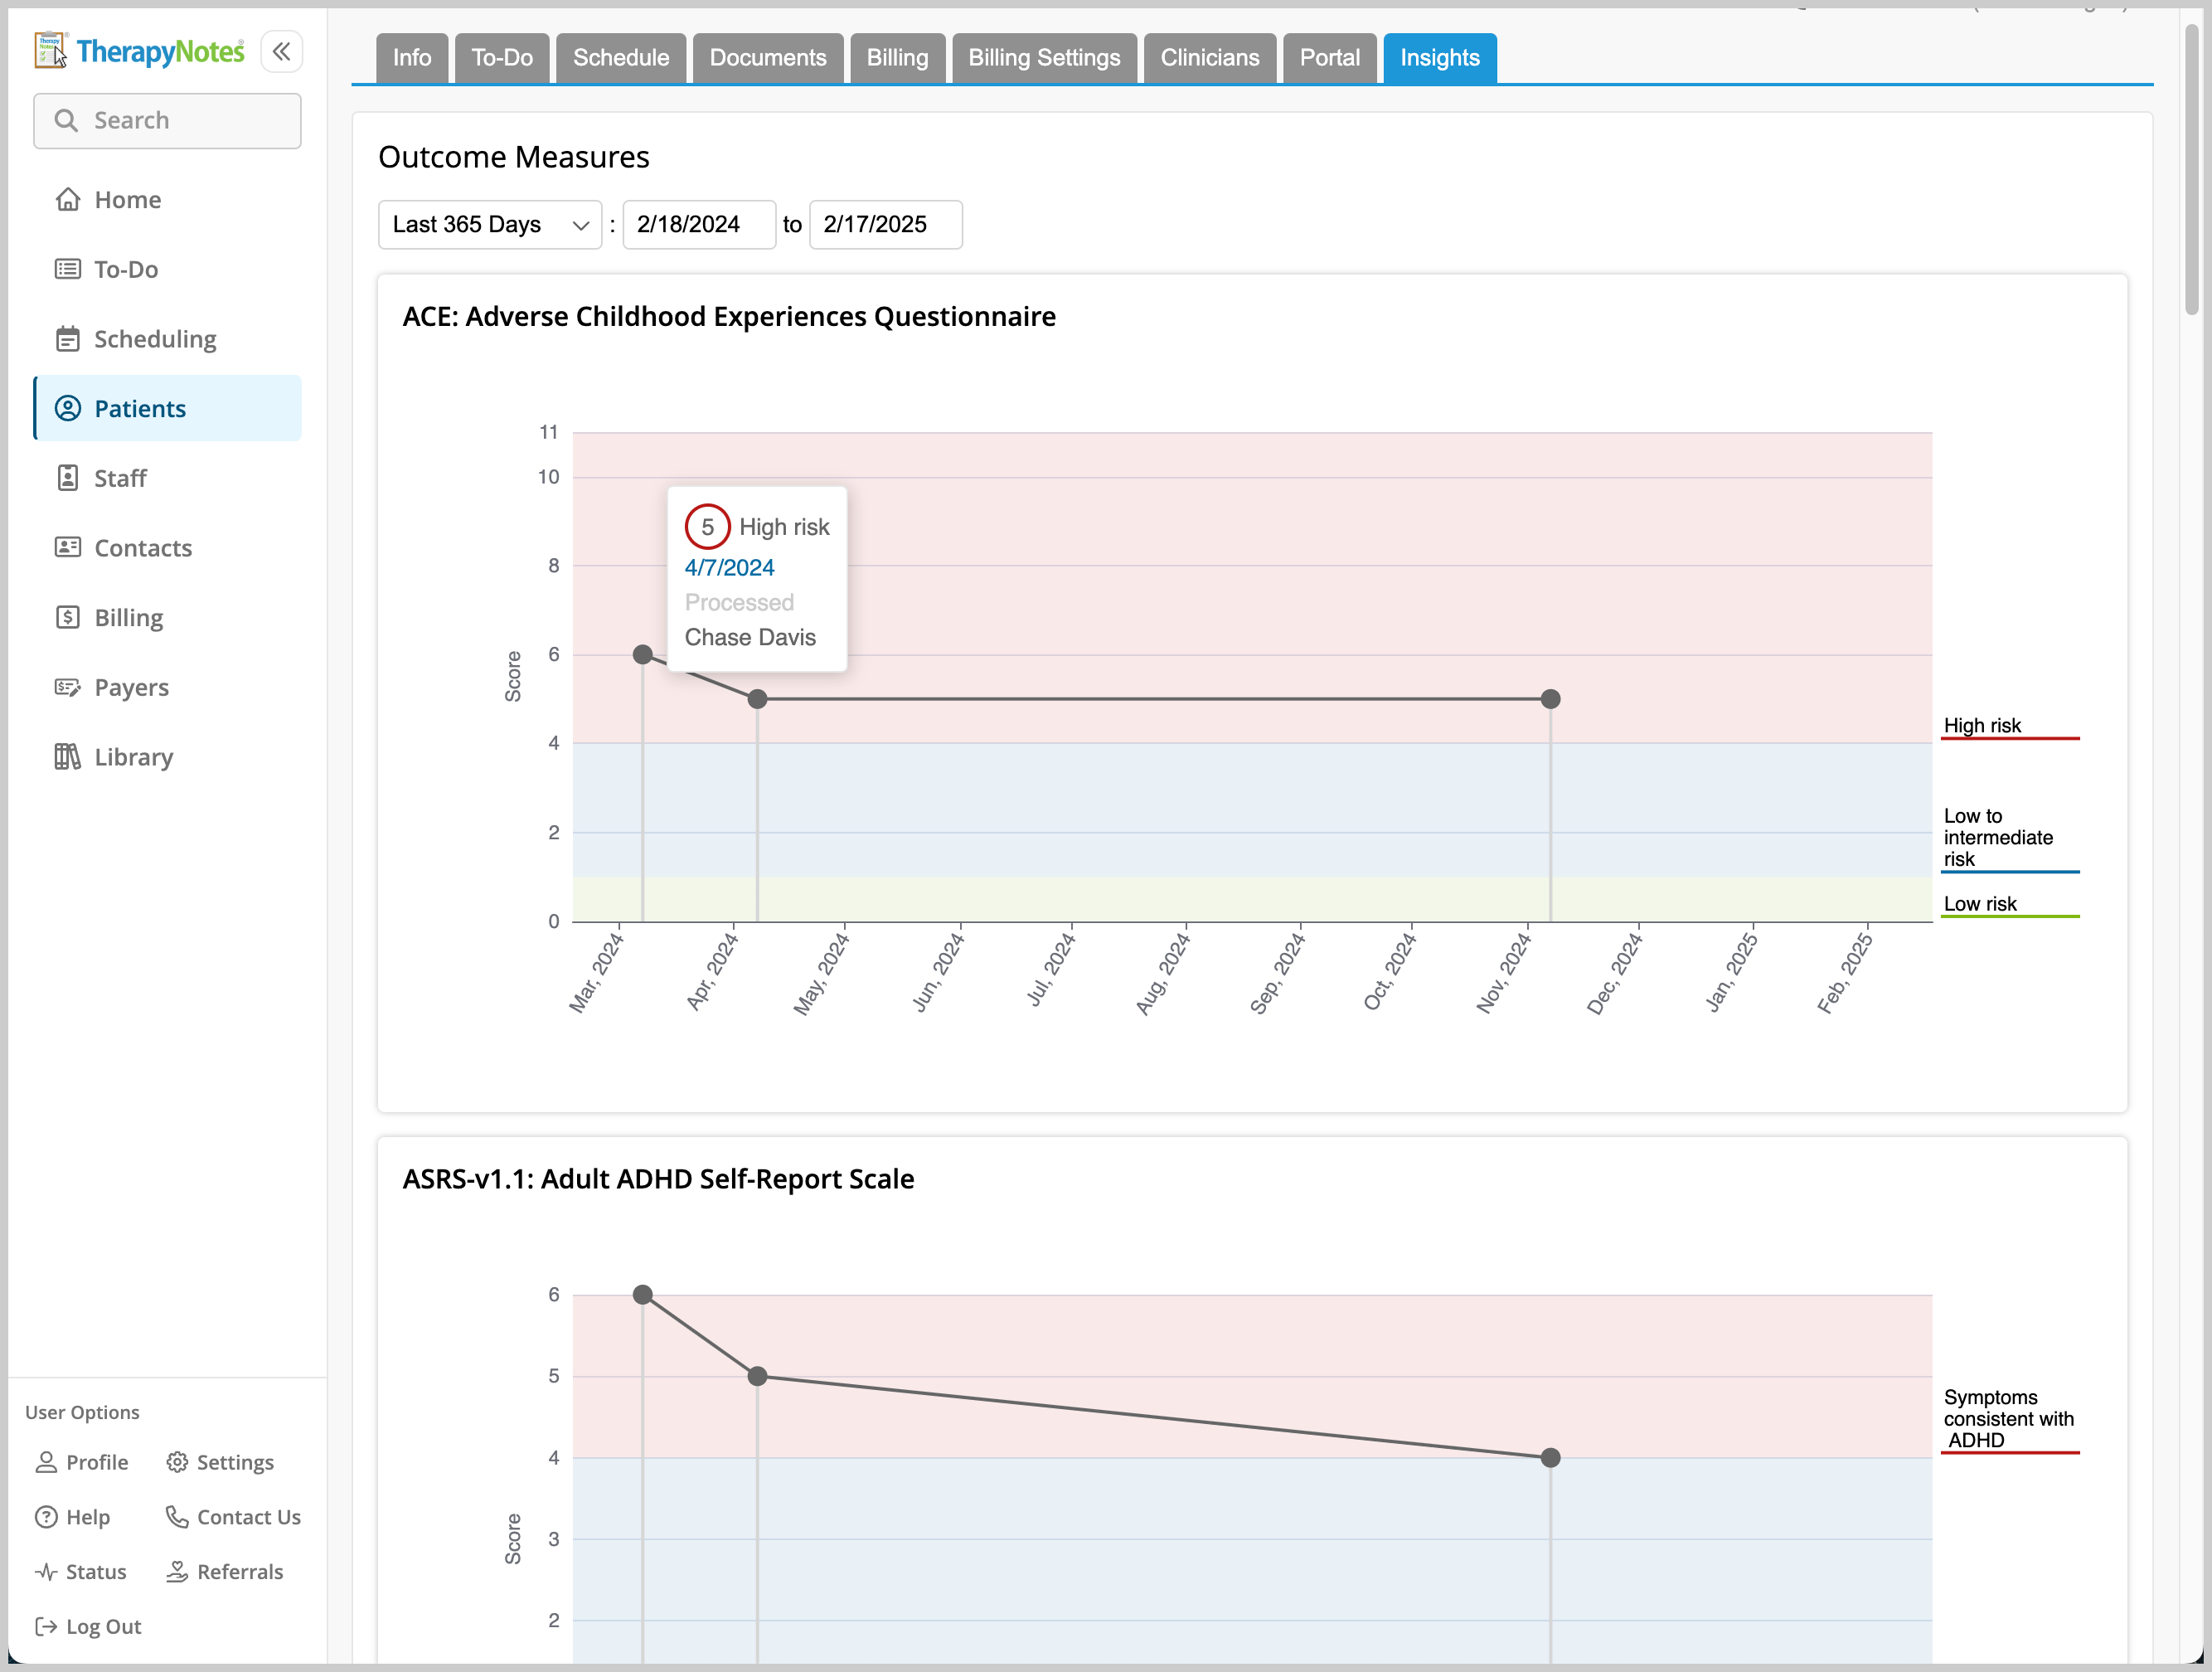Click the vertical page scrollbar

2192,170
